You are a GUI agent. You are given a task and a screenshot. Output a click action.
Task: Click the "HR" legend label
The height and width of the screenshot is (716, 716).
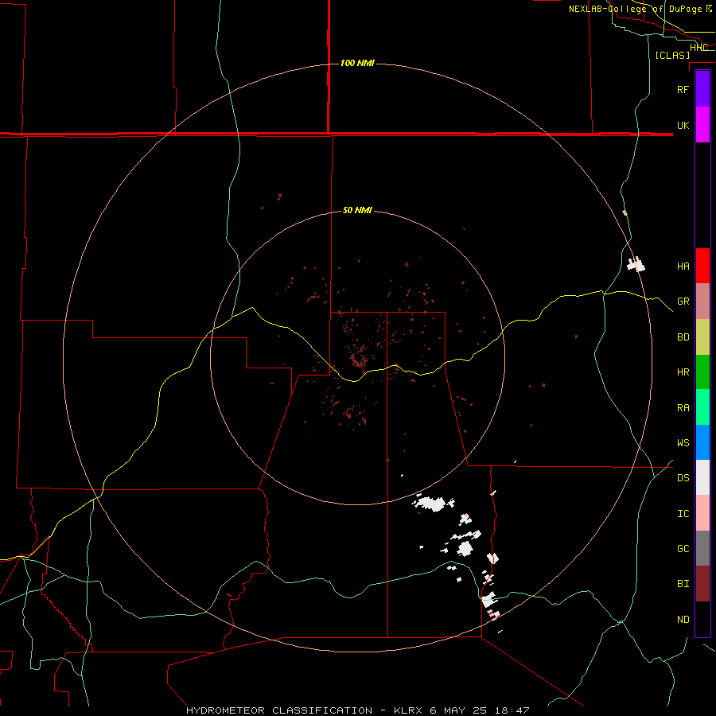pyautogui.click(x=683, y=372)
